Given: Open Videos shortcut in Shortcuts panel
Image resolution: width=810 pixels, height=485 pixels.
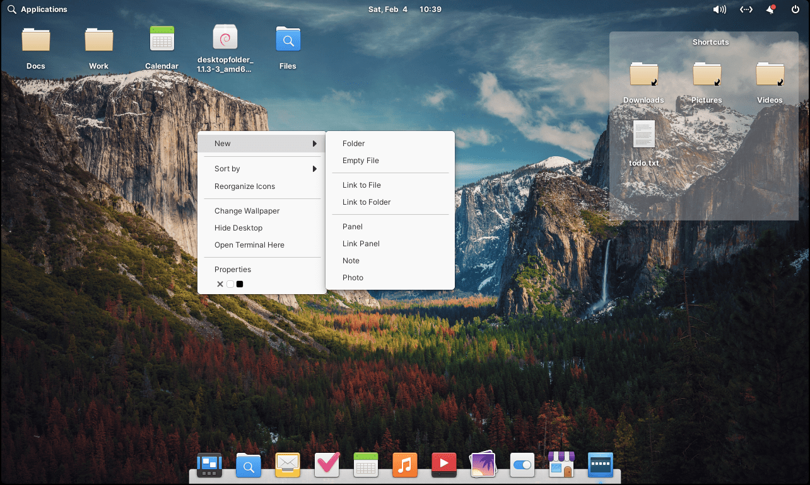Looking at the screenshot, I should tap(770, 74).
